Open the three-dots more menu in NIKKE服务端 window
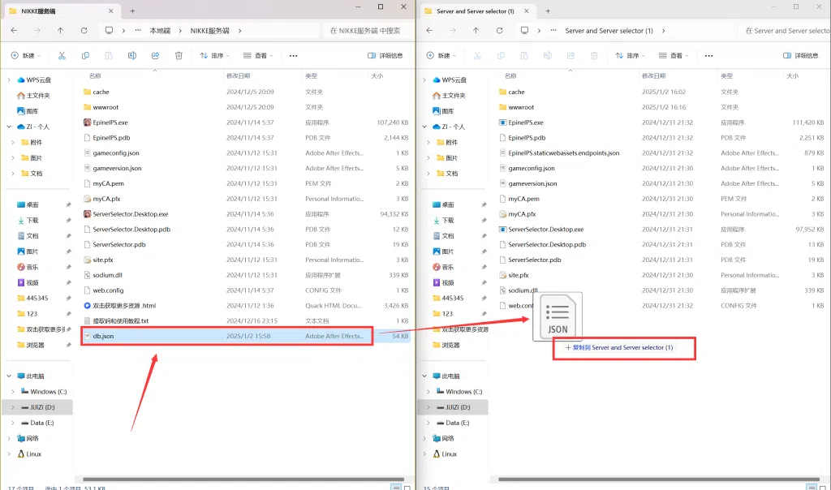 293,56
